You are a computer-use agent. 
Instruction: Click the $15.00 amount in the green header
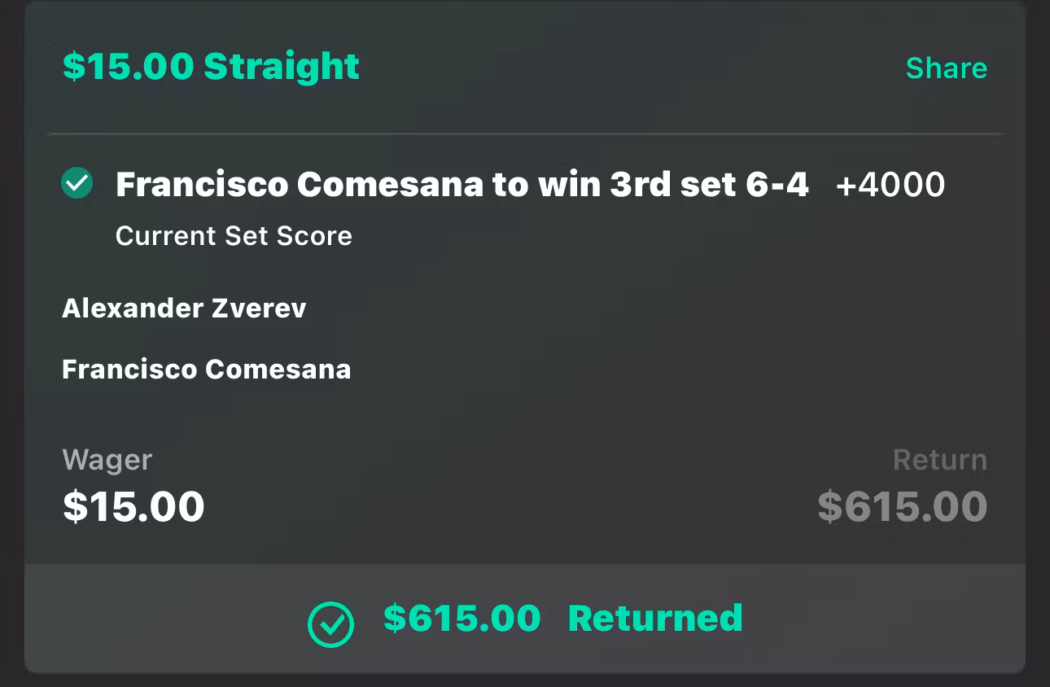pyautogui.click(x=128, y=67)
